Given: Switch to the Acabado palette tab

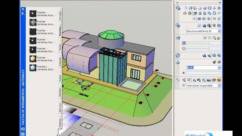Looking at the screenshot, I should coord(60,60).
